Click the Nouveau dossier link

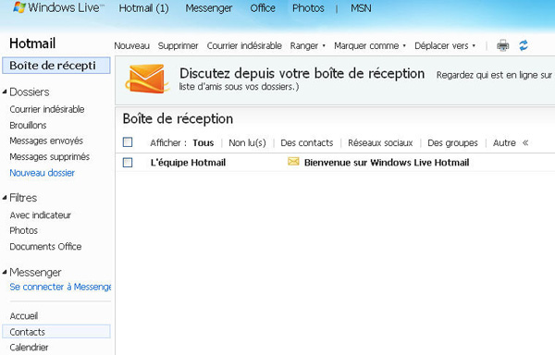tap(43, 173)
